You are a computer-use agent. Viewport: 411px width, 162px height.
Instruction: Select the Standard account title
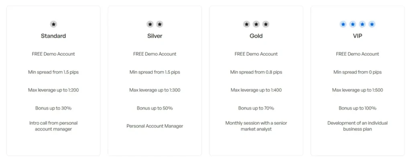click(x=53, y=36)
